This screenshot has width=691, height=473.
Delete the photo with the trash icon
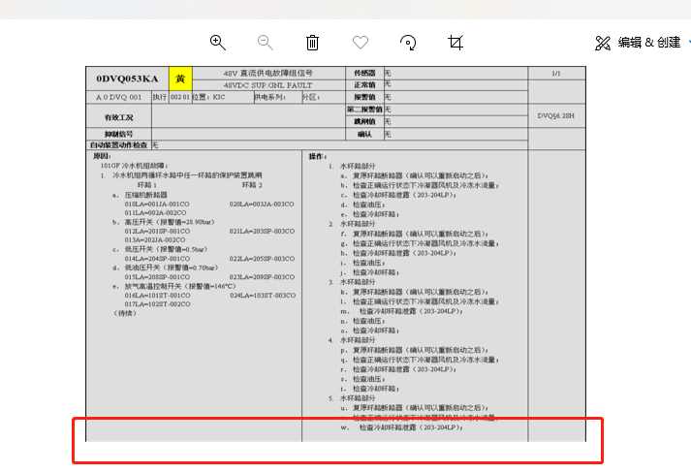tap(312, 43)
